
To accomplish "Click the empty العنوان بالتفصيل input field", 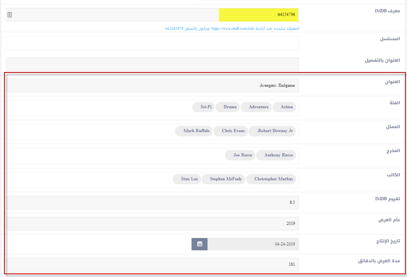I will pyautogui.click(x=152, y=64).
